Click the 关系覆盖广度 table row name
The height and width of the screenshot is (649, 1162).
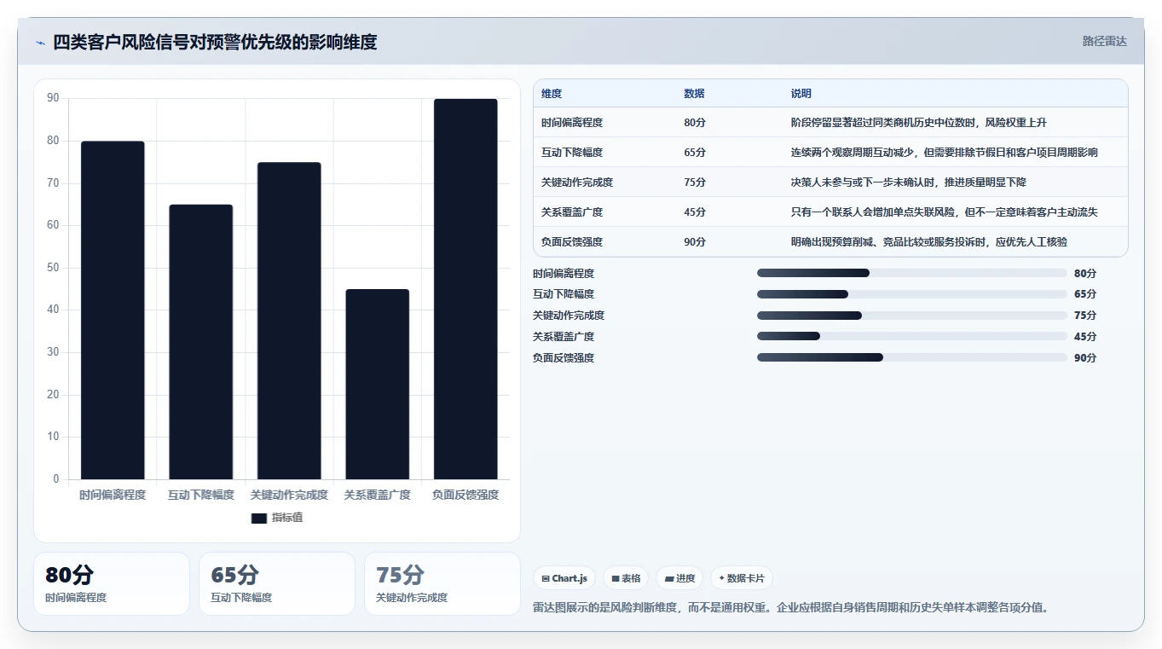click(x=572, y=212)
